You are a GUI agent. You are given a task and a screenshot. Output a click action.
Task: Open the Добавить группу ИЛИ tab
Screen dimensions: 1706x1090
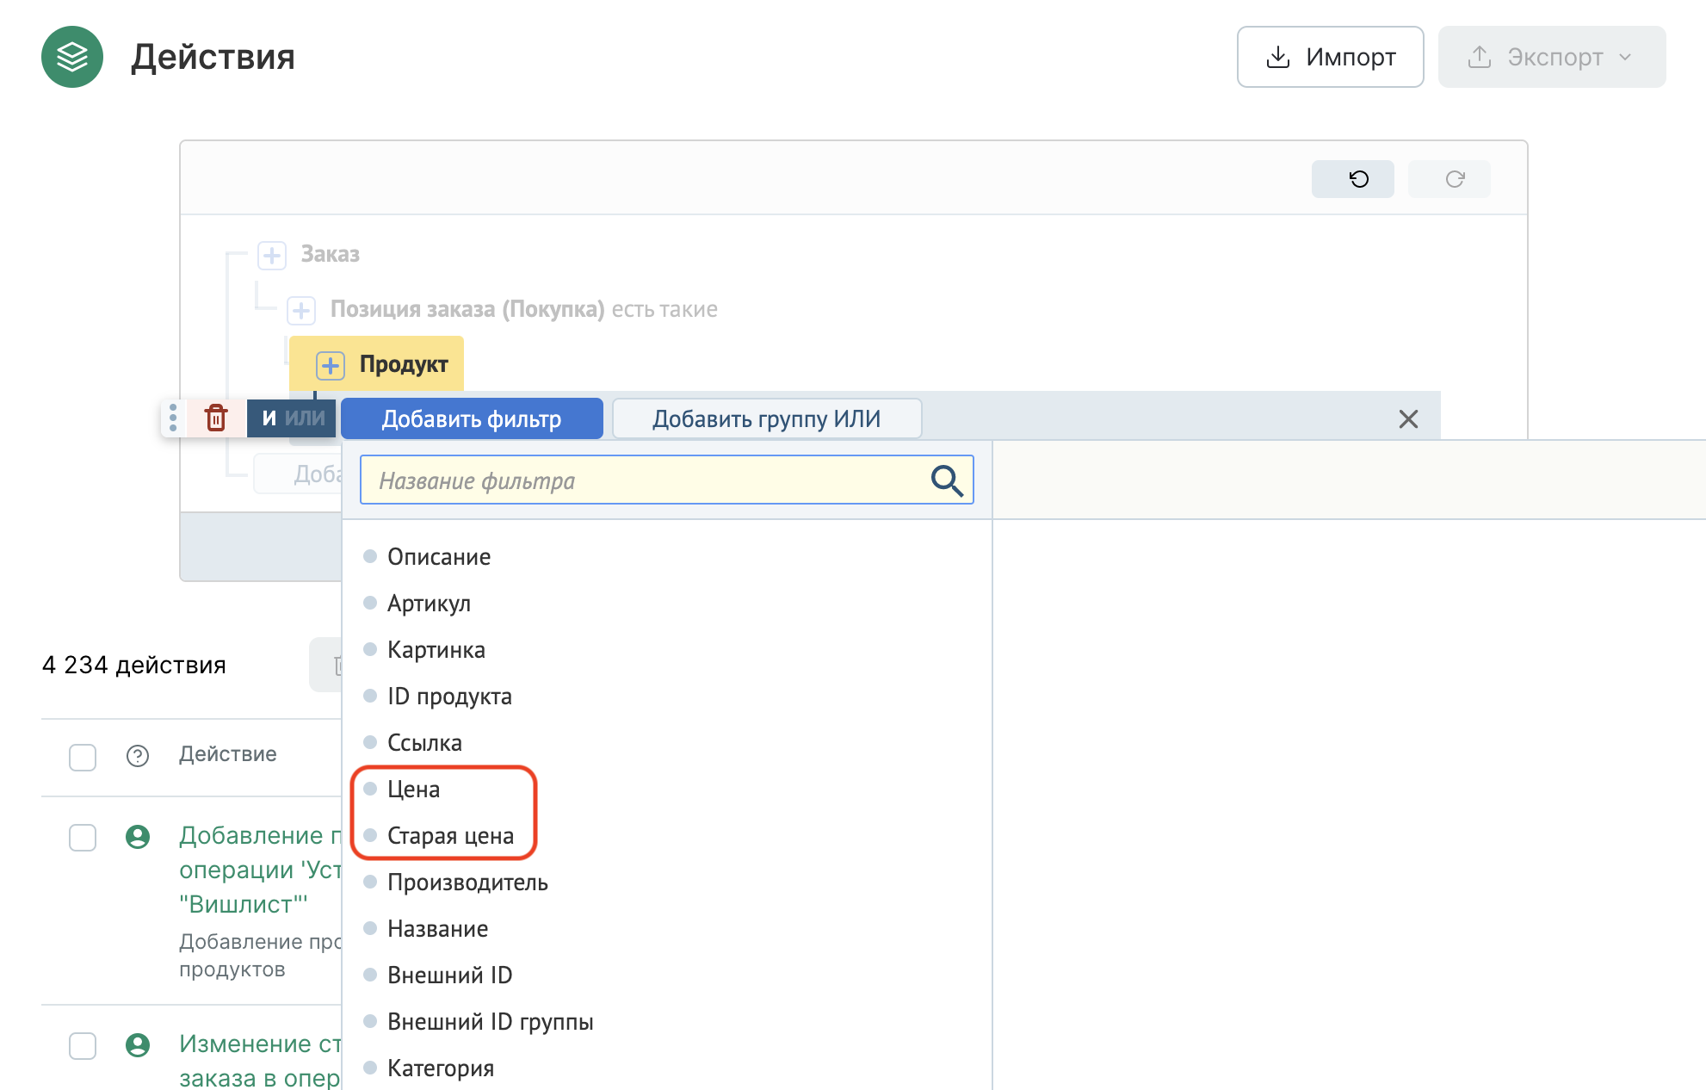pos(766,419)
